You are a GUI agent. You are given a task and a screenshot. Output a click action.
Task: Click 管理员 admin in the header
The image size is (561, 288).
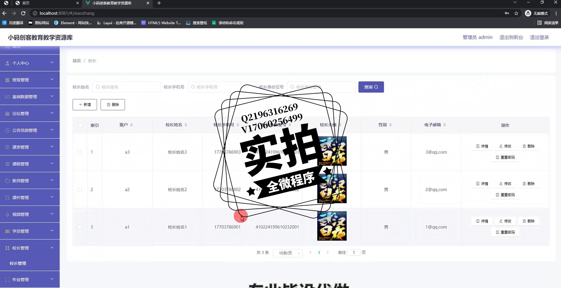coord(477,37)
